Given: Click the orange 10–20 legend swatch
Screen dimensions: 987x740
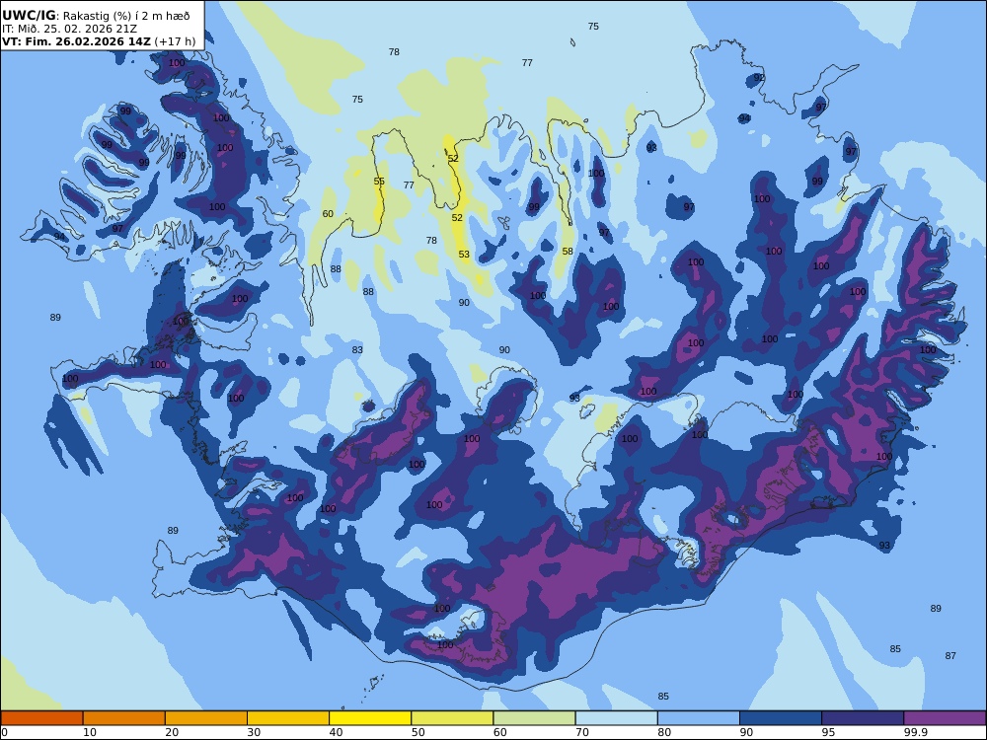Looking at the screenshot, I should pyautogui.click(x=124, y=718).
